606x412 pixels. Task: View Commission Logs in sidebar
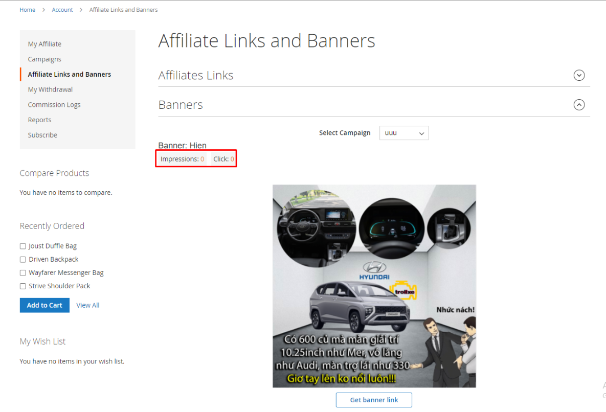[54, 105]
